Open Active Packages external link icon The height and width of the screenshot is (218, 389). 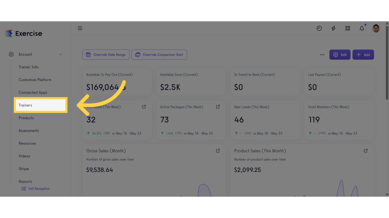click(x=218, y=107)
